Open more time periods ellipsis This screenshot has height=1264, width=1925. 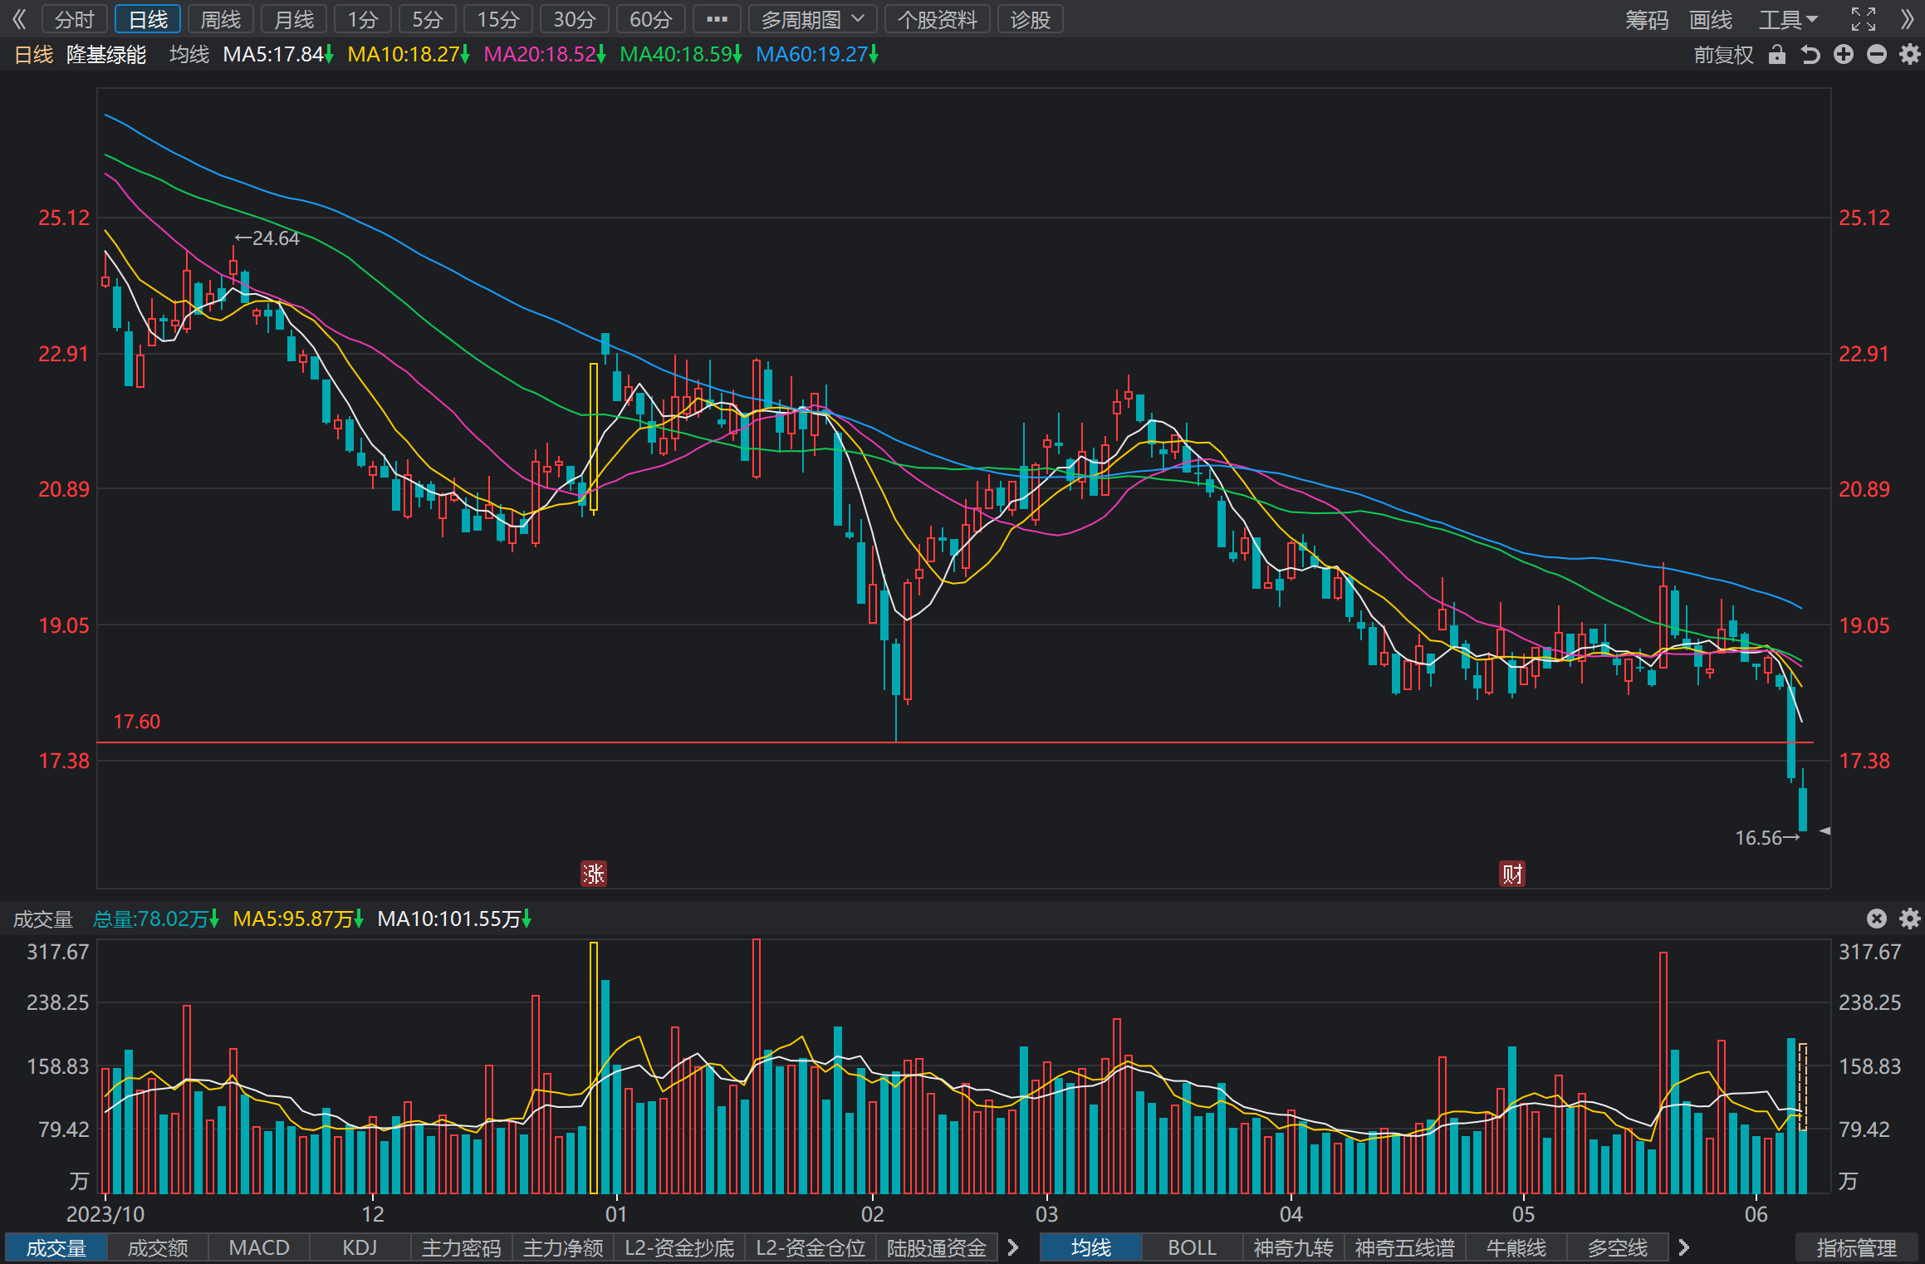click(x=717, y=19)
